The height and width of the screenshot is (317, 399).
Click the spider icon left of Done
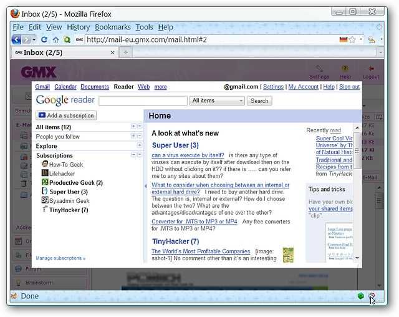[x=14, y=296]
